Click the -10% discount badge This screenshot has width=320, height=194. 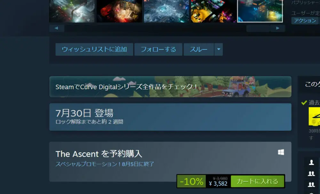pos(191,181)
